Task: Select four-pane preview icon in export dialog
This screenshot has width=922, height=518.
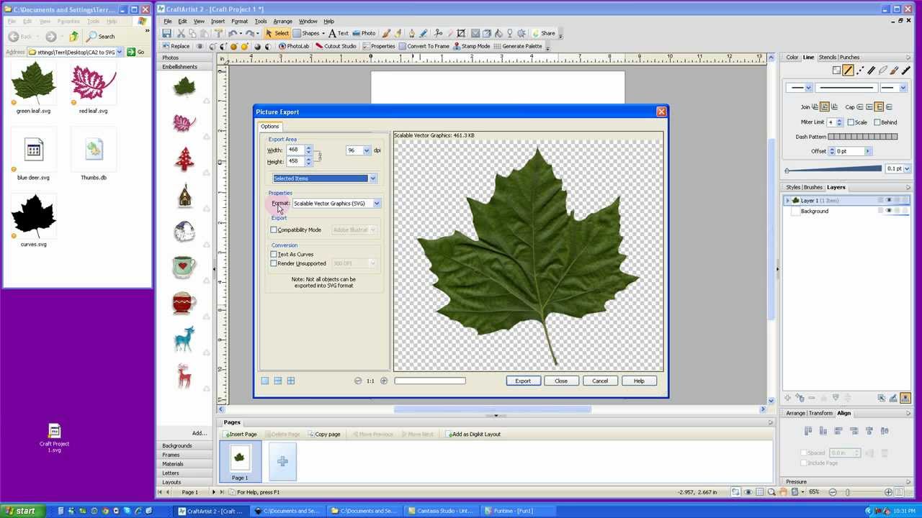Action: 291,381
